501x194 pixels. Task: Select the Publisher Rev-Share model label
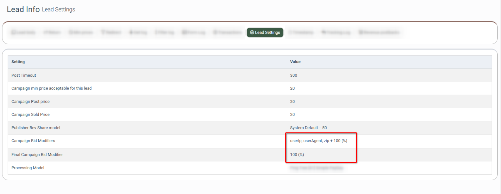point(36,128)
